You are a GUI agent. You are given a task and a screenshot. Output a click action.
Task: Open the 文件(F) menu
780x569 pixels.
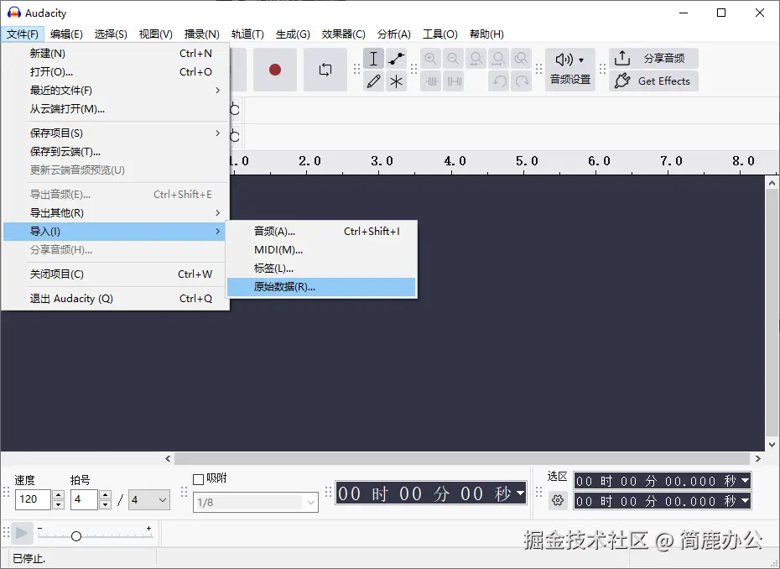tap(23, 34)
